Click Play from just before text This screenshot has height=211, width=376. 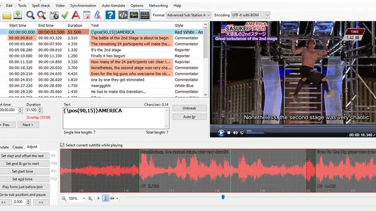tap(24, 187)
